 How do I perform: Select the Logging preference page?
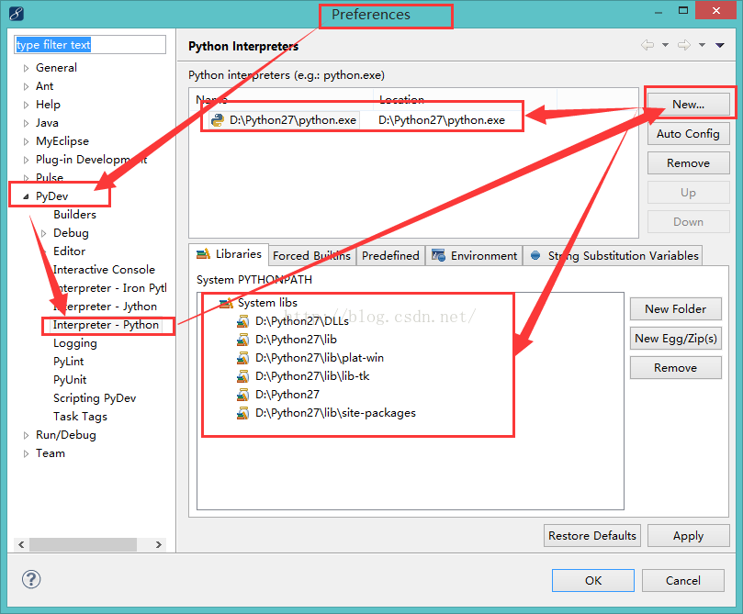(x=75, y=343)
